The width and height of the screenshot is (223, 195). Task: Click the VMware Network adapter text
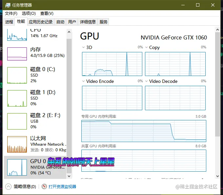click(x=48, y=144)
